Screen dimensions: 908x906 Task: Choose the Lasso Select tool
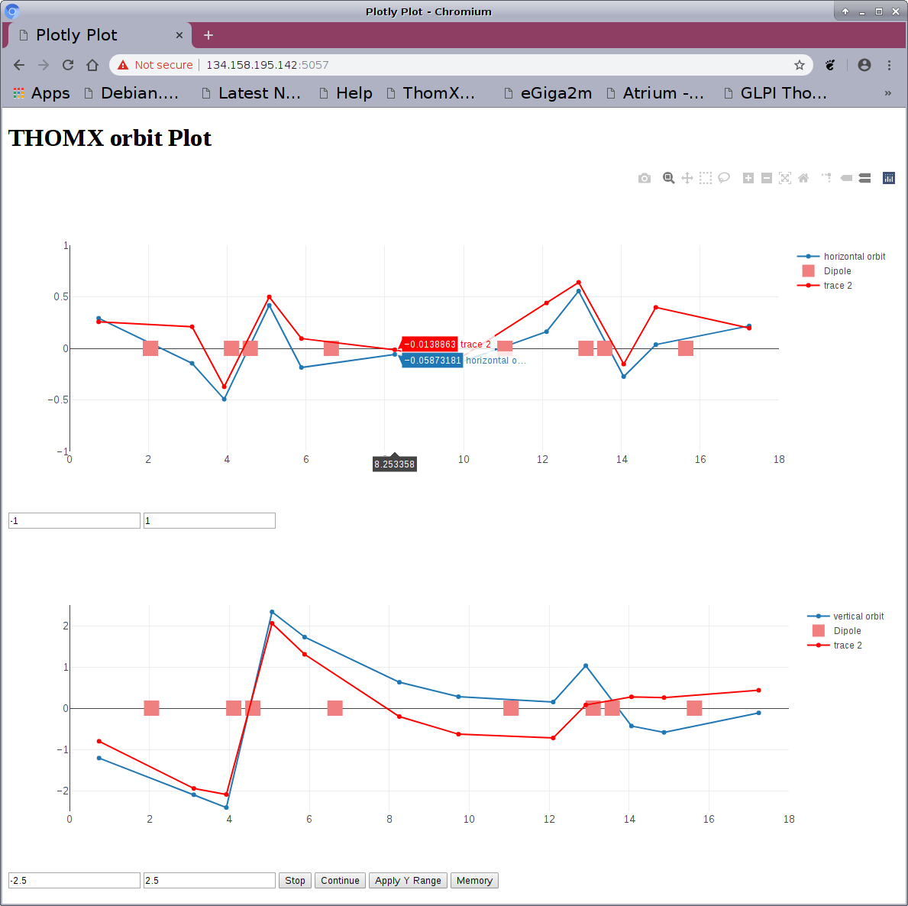(724, 178)
